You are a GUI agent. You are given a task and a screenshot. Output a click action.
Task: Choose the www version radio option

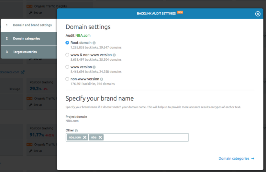(67, 67)
